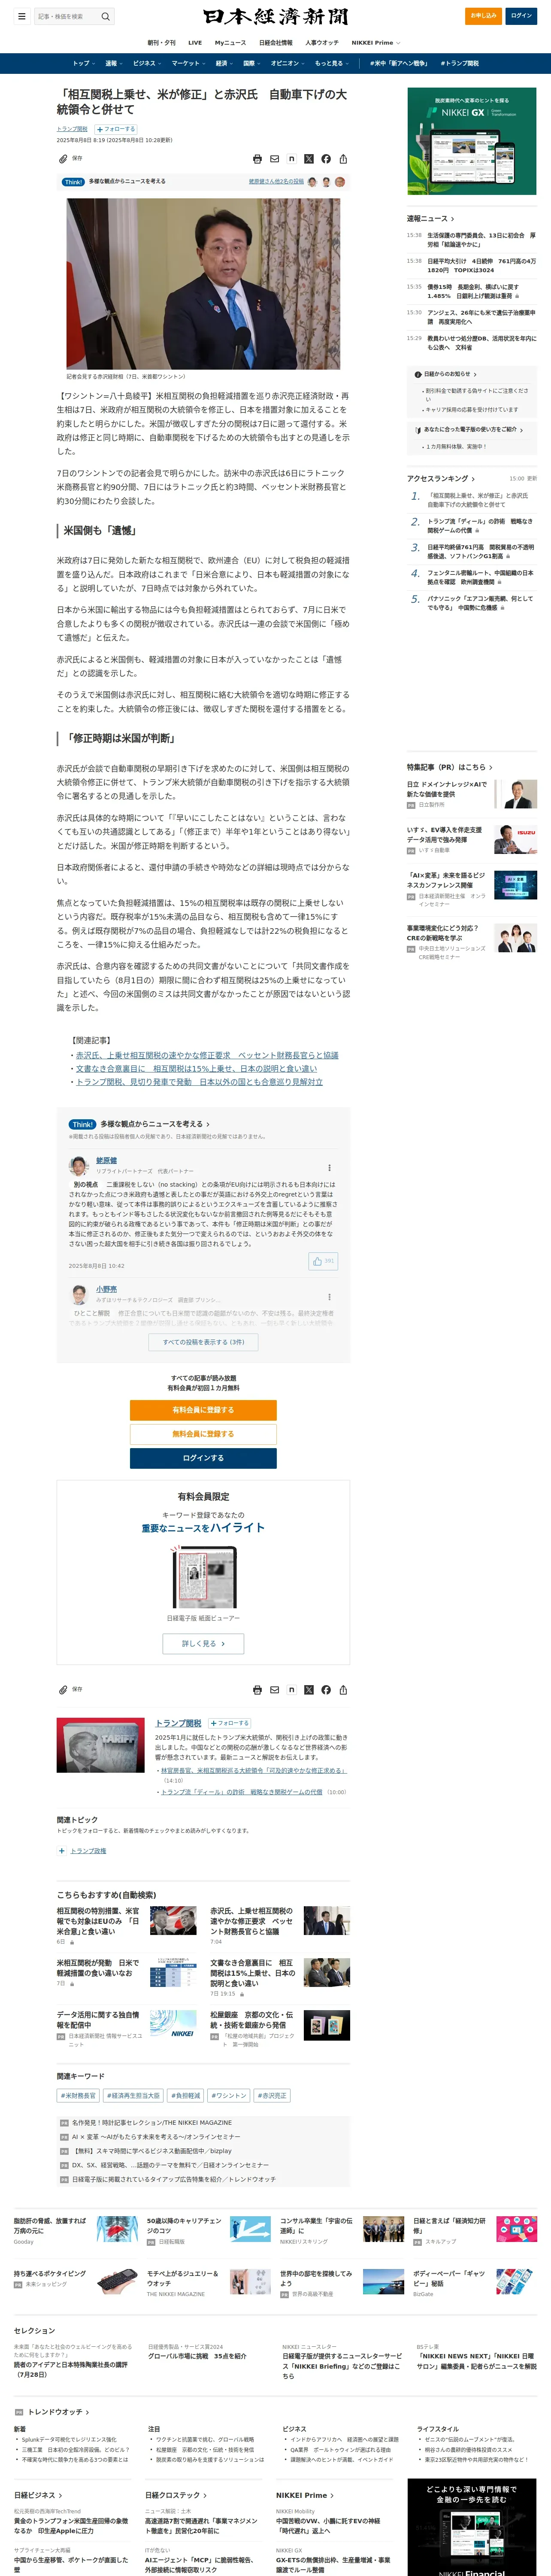This screenshot has width=551, height=2576.
Task: Click 無料会員に登録する button
Action: pyautogui.click(x=203, y=1434)
